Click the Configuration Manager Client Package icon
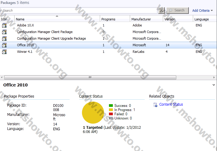Screen dimensions: 217x151 click(x=4, y=32)
